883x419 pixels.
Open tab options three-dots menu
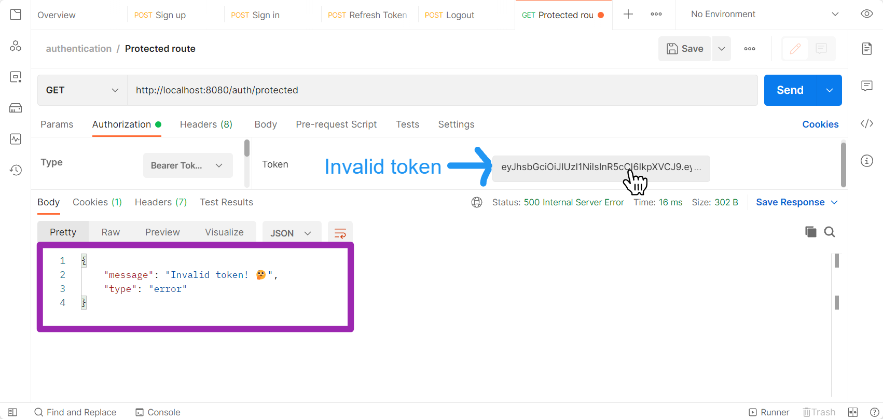[656, 14]
